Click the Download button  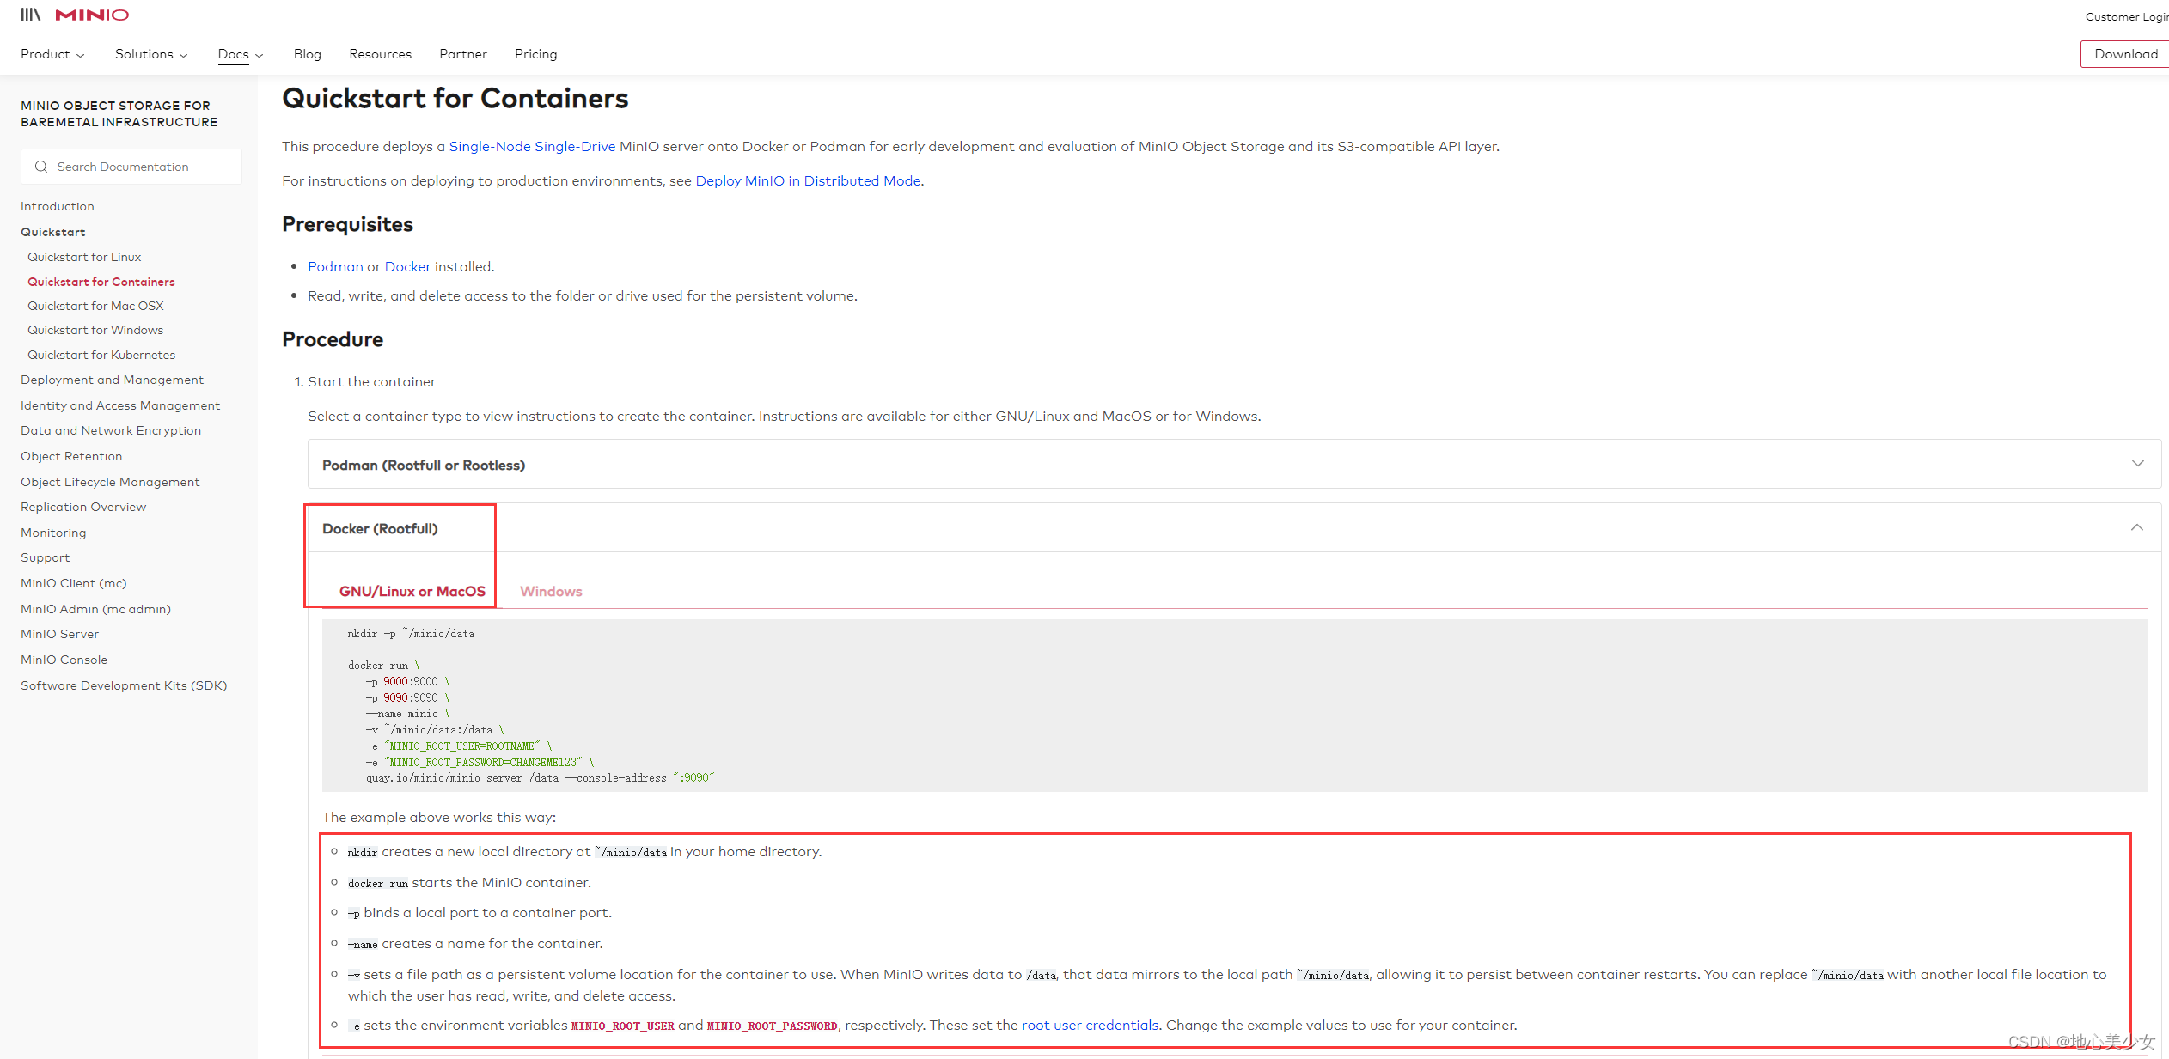2125,54
